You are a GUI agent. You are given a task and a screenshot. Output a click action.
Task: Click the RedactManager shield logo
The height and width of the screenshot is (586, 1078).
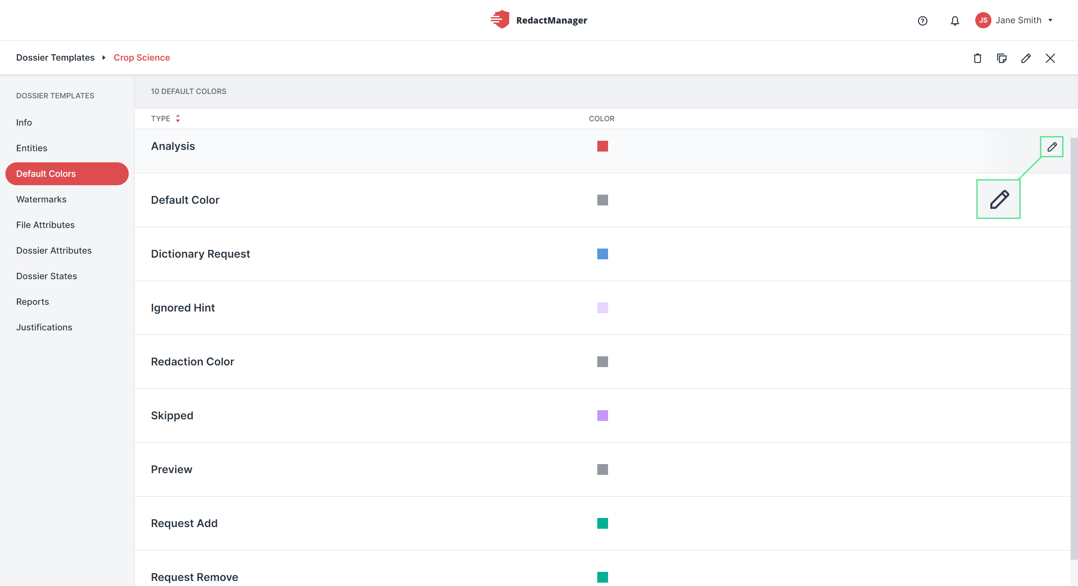500,20
